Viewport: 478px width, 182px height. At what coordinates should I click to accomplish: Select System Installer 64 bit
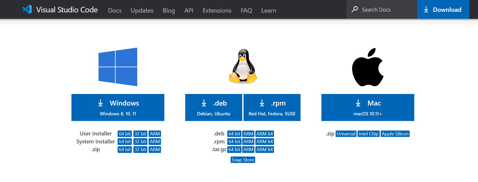125,142
